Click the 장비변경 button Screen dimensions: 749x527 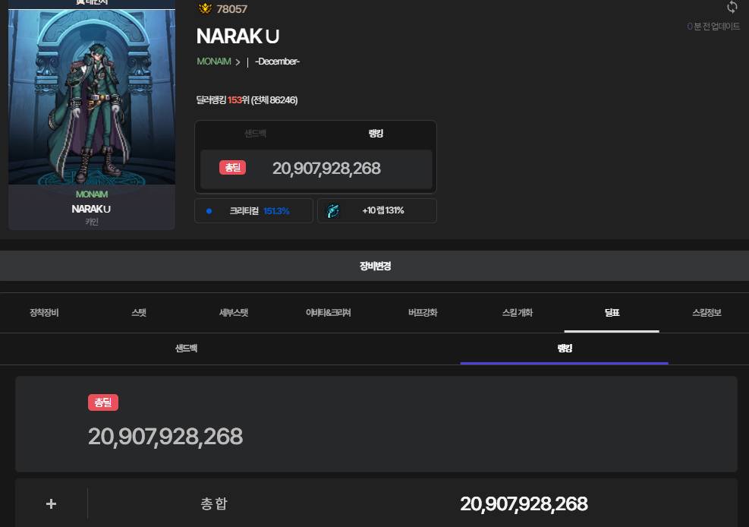point(374,267)
